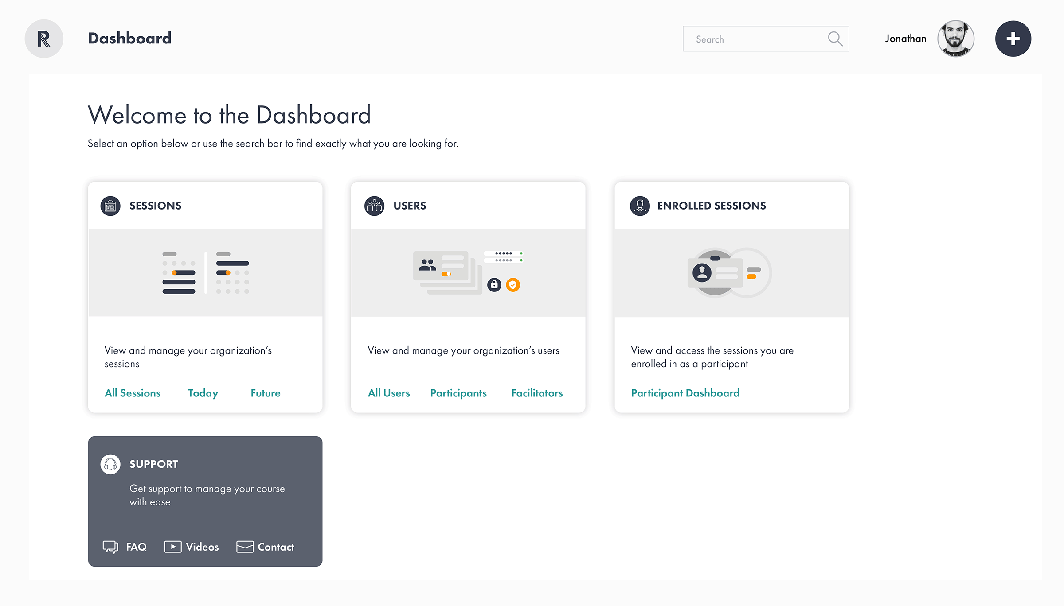The height and width of the screenshot is (606, 1064).
Task: Click the Videos play icon
Action: click(x=173, y=547)
